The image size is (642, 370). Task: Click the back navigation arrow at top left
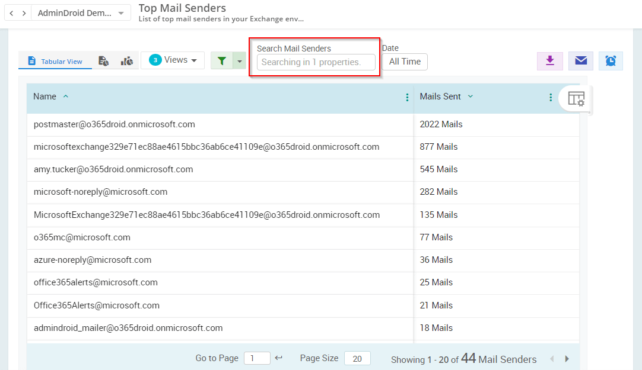click(11, 12)
